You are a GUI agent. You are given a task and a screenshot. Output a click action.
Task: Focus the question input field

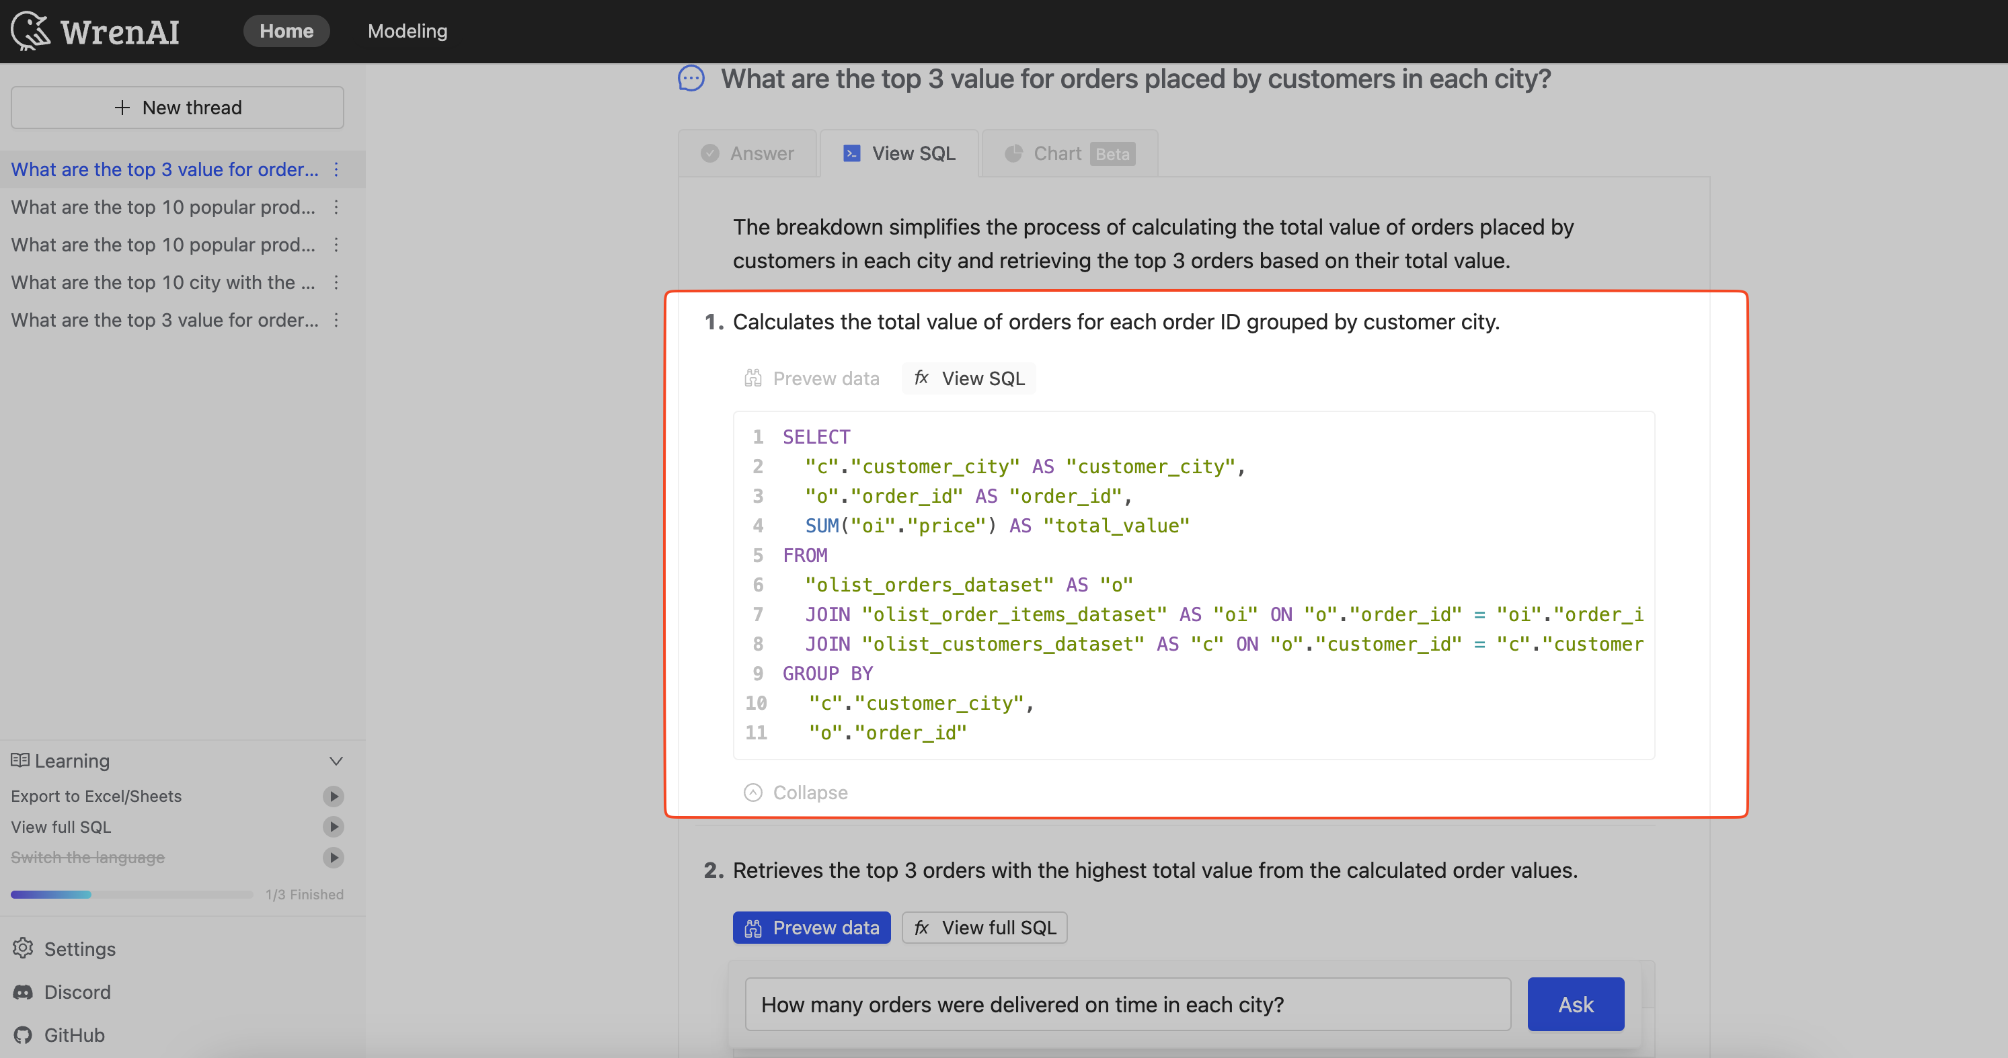coord(1127,1004)
